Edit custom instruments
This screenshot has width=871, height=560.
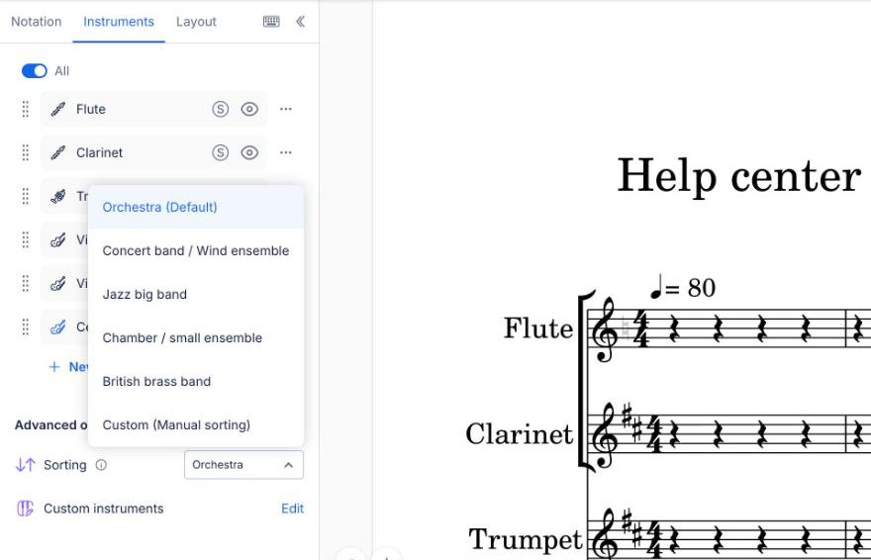pos(292,509)
